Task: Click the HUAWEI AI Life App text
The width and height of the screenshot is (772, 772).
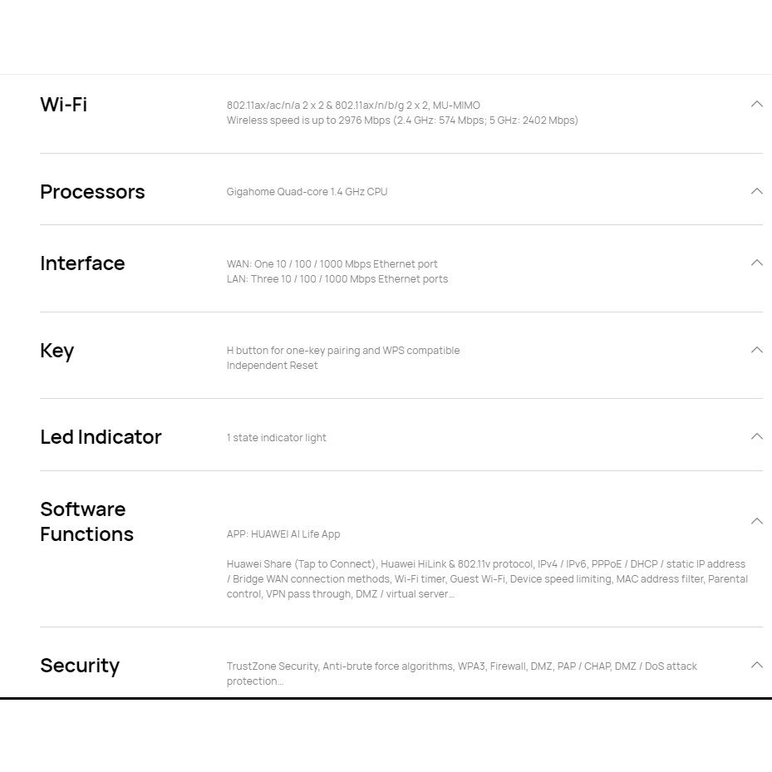Action: pyautogui.click(x=283, y=534)
